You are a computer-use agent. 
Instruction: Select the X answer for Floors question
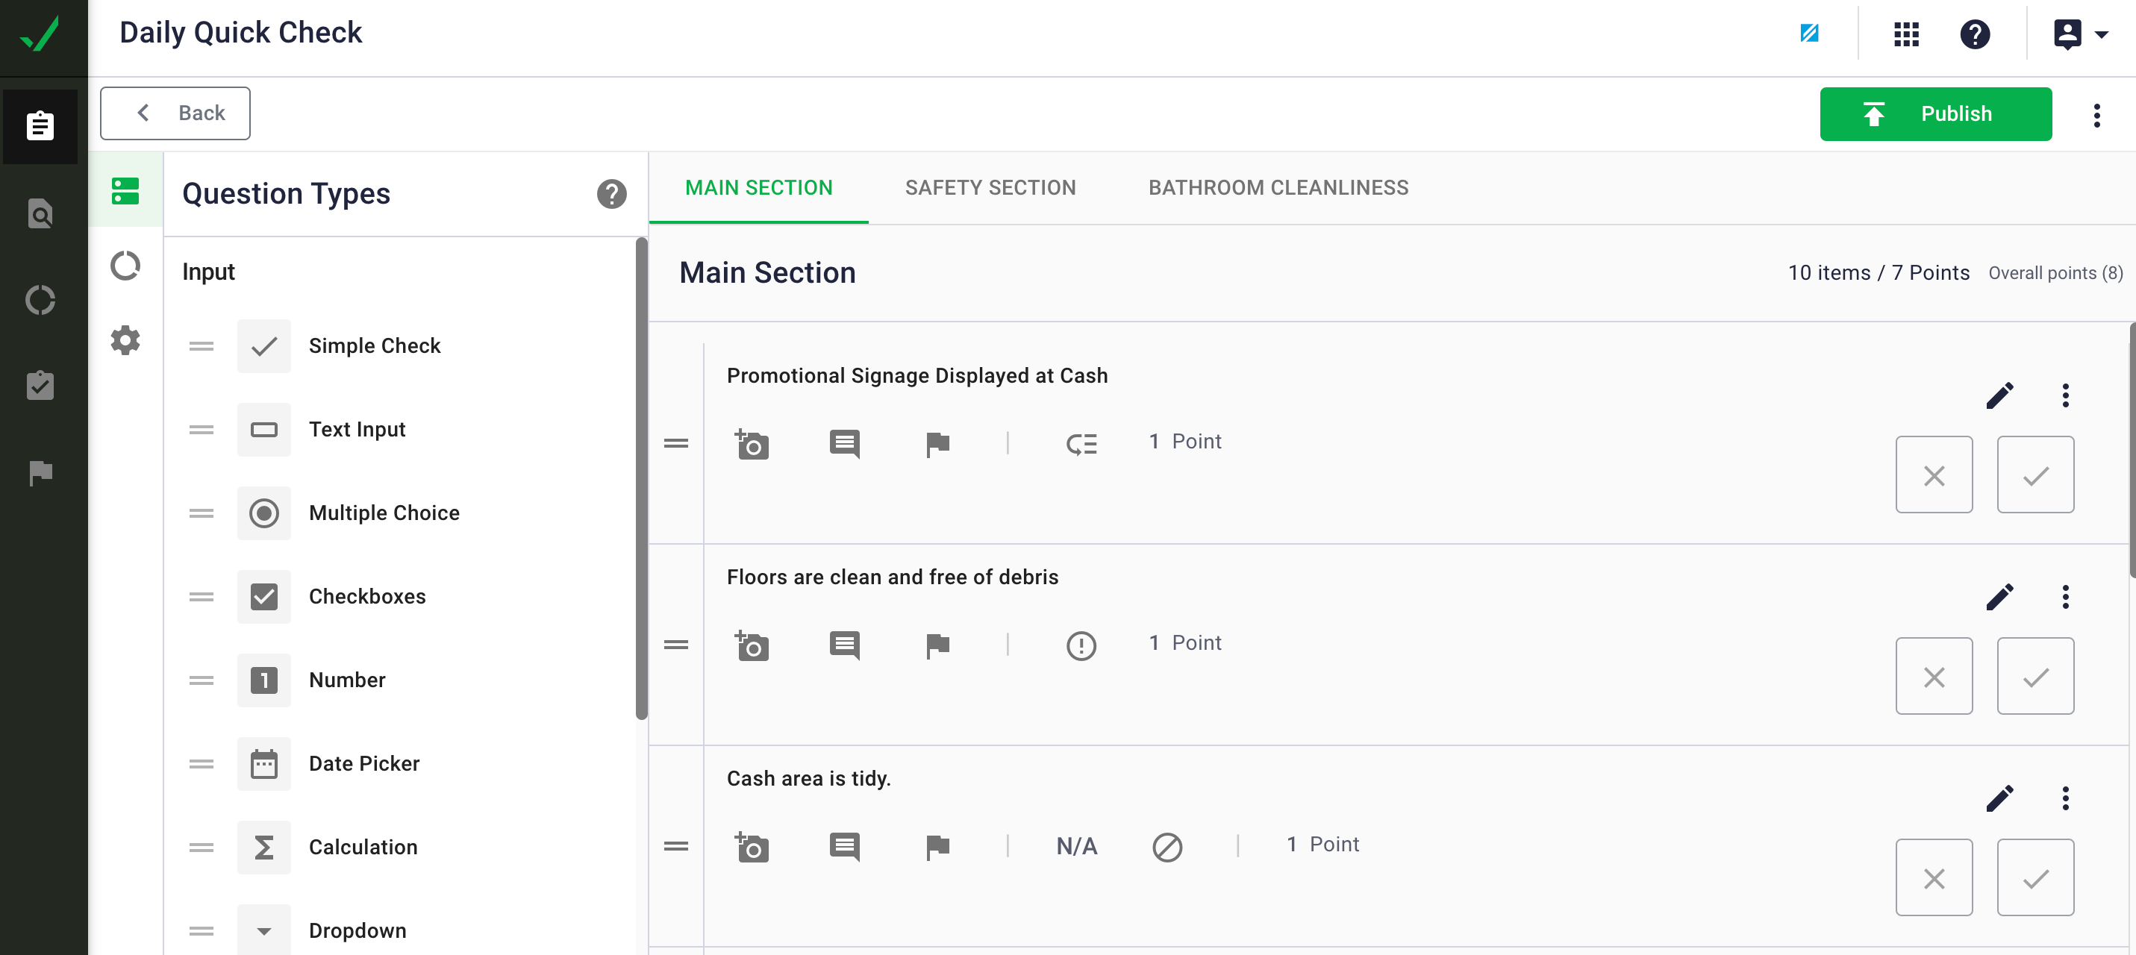click(1933, 677)
